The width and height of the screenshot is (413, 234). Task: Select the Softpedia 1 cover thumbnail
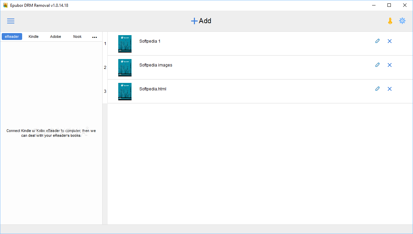click(125, 44)
